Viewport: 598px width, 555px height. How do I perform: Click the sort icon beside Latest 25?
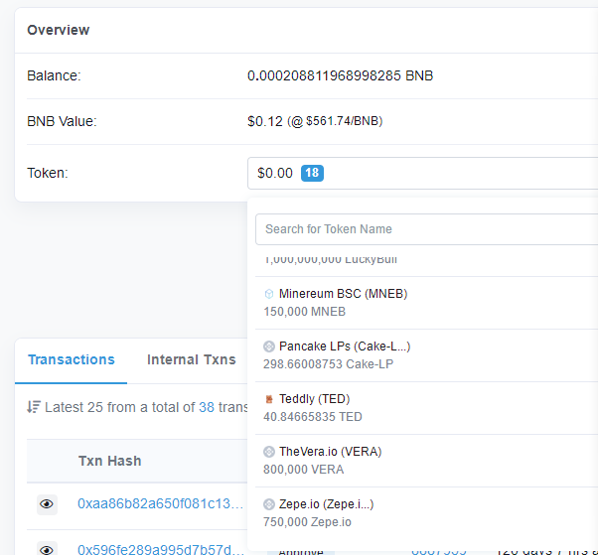pos(34,407)
